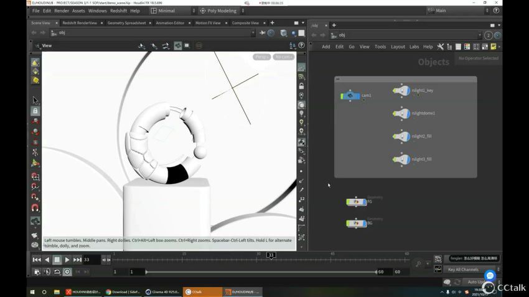
Task: Open viewport help question mark icon
Action: click(301, 45)
